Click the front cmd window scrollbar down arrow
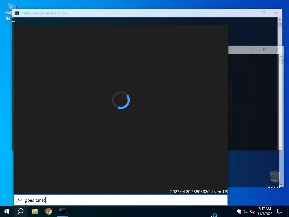The width and height of the screenshot is (289, 217). click(280, 147)
